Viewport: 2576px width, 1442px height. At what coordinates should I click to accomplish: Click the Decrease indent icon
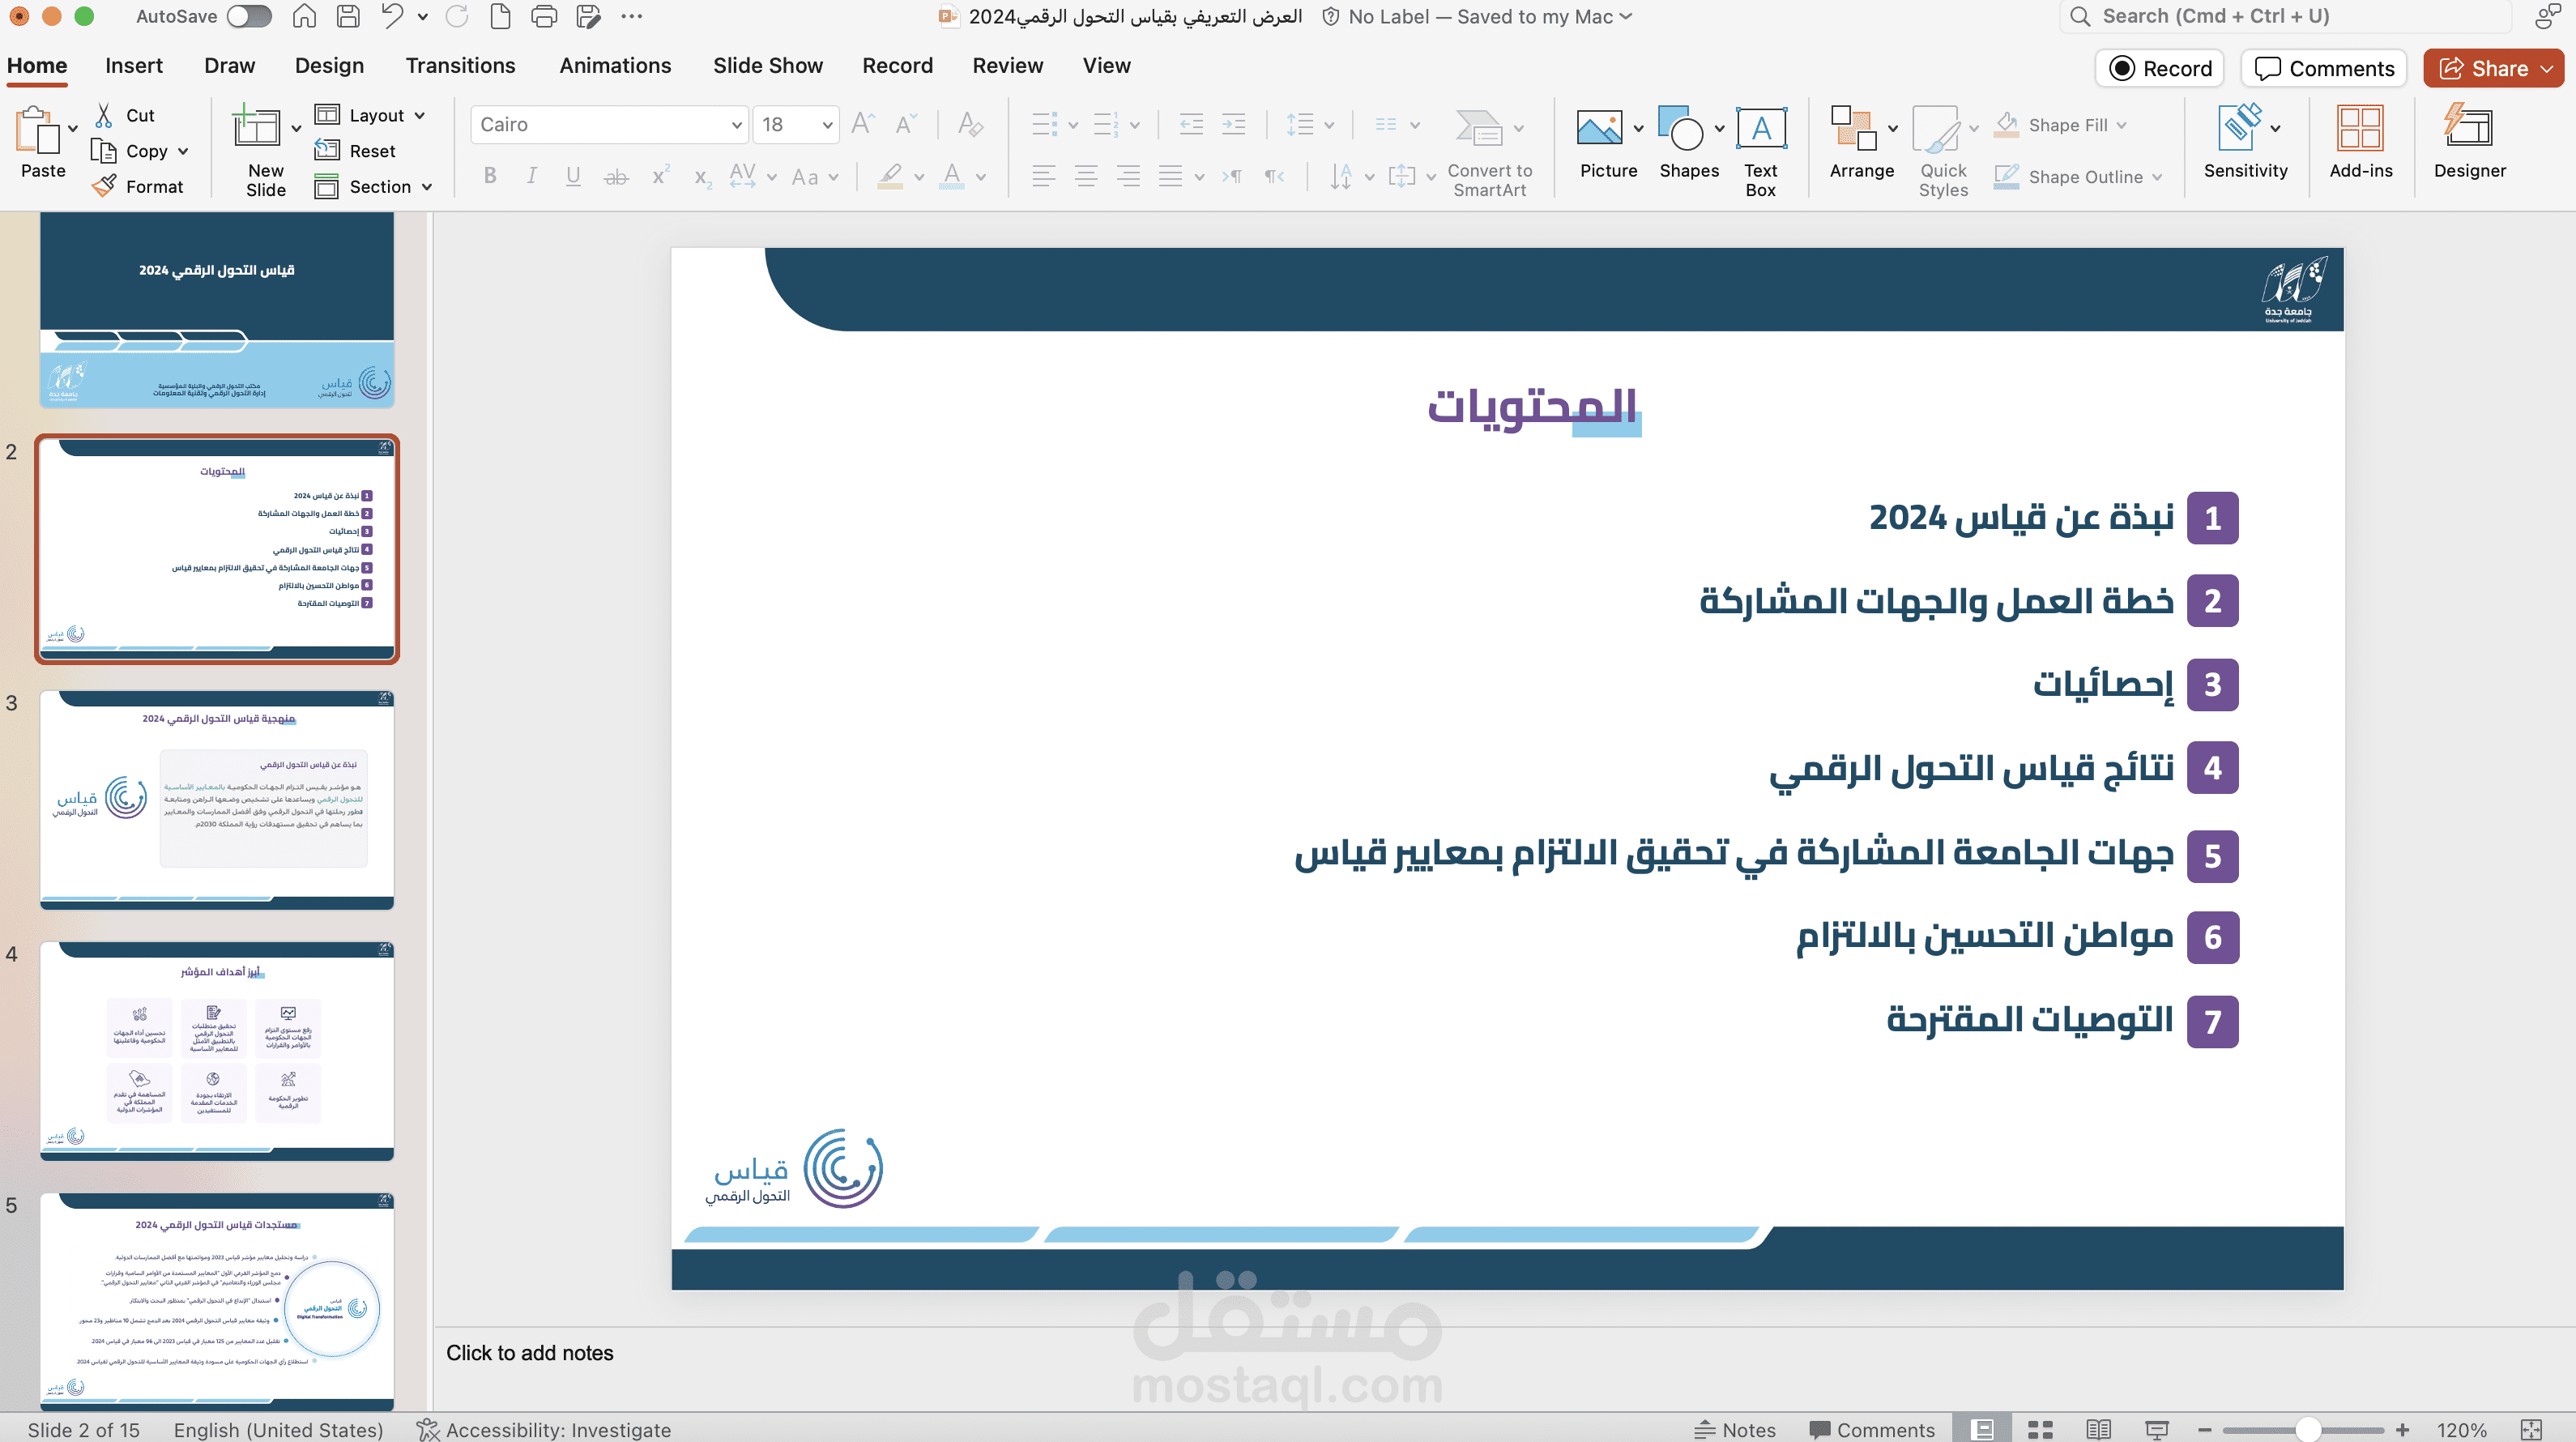tap(1190, 124)
